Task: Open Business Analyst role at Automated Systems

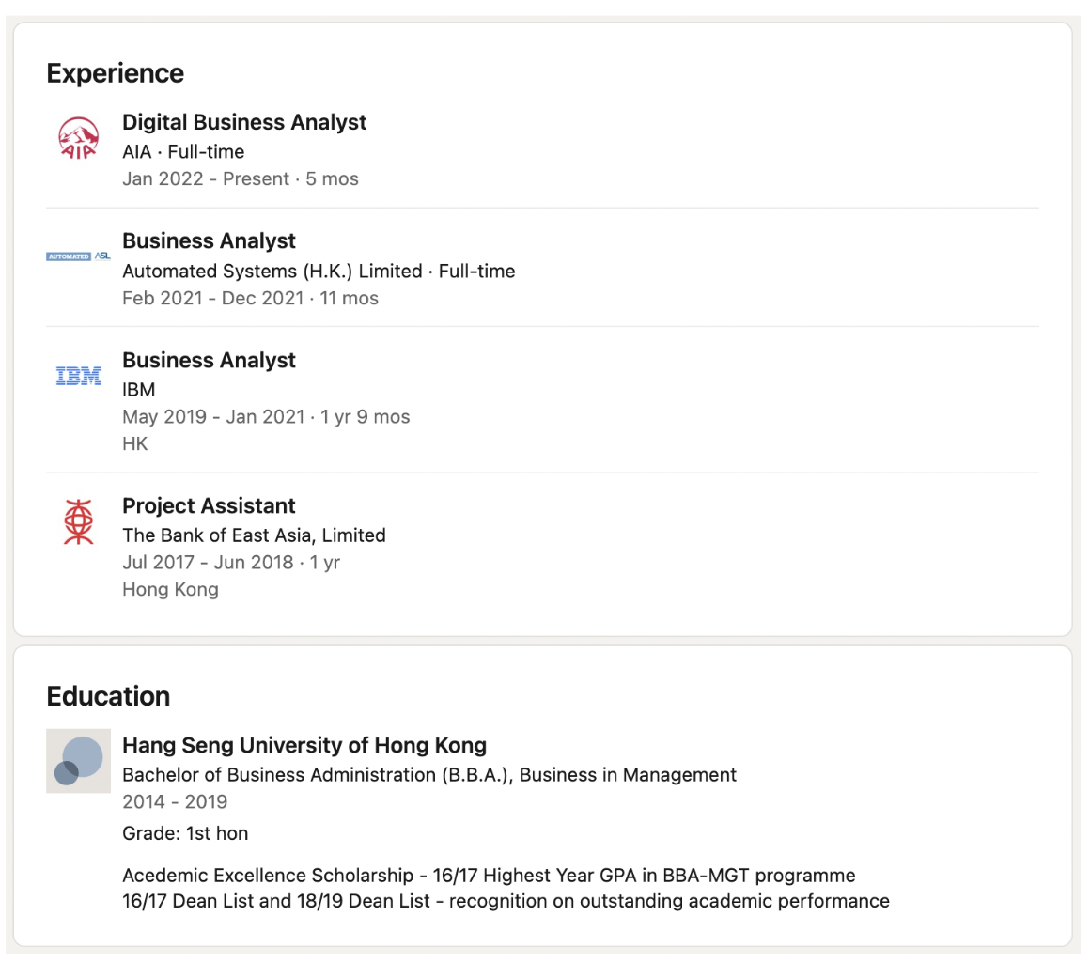Action: tap(209, 241)
